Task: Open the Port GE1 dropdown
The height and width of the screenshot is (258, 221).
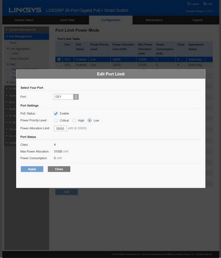Action: pyautogui.click(x=66, y=97)
